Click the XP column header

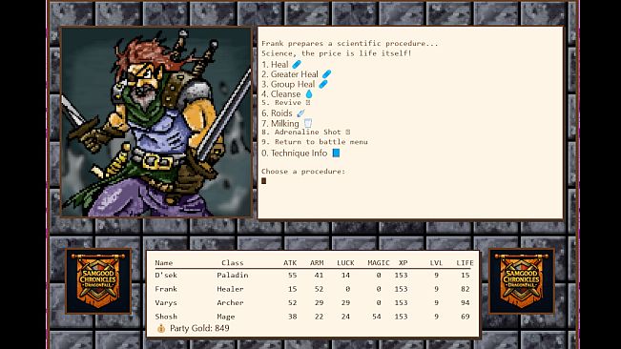404,263
